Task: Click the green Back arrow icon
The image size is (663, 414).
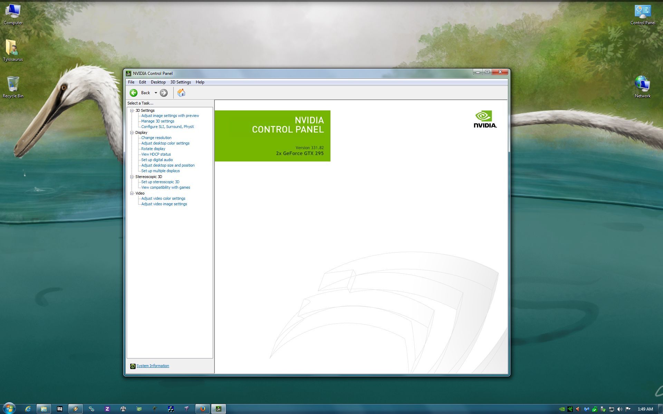Action: (134, 93)
